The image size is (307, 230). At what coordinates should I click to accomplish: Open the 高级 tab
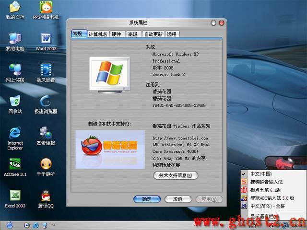[x=133, y=34]
